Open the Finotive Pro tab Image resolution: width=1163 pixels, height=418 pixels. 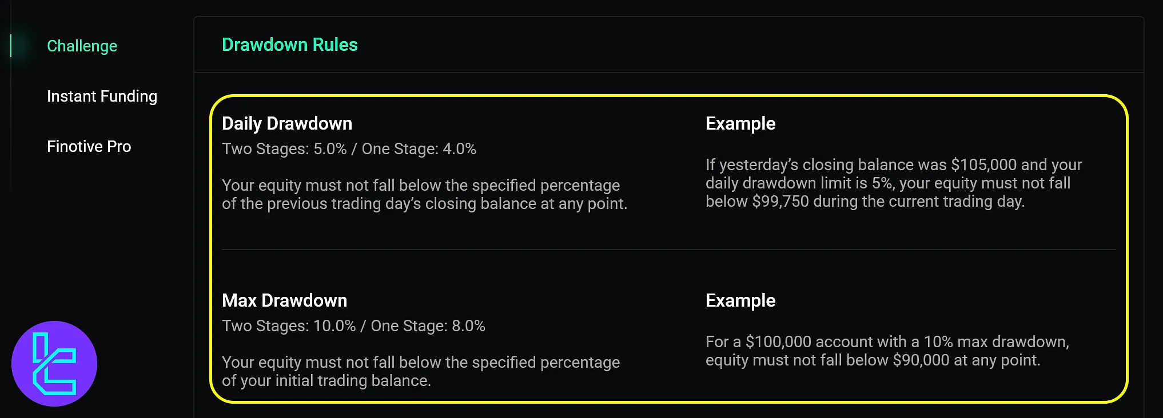click(x=89, y=146)
